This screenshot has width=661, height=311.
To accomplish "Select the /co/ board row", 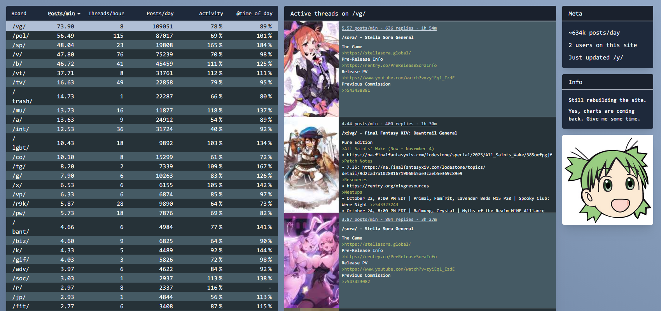I will pos(142,157).
